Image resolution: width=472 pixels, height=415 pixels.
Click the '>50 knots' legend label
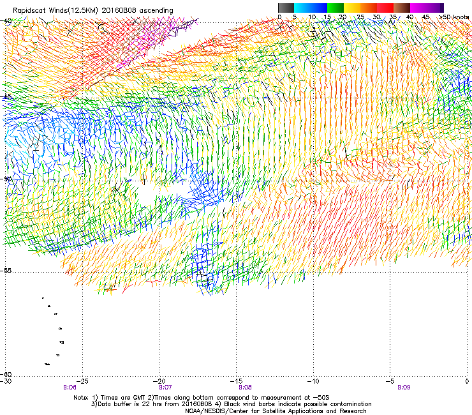coord(454,17)
